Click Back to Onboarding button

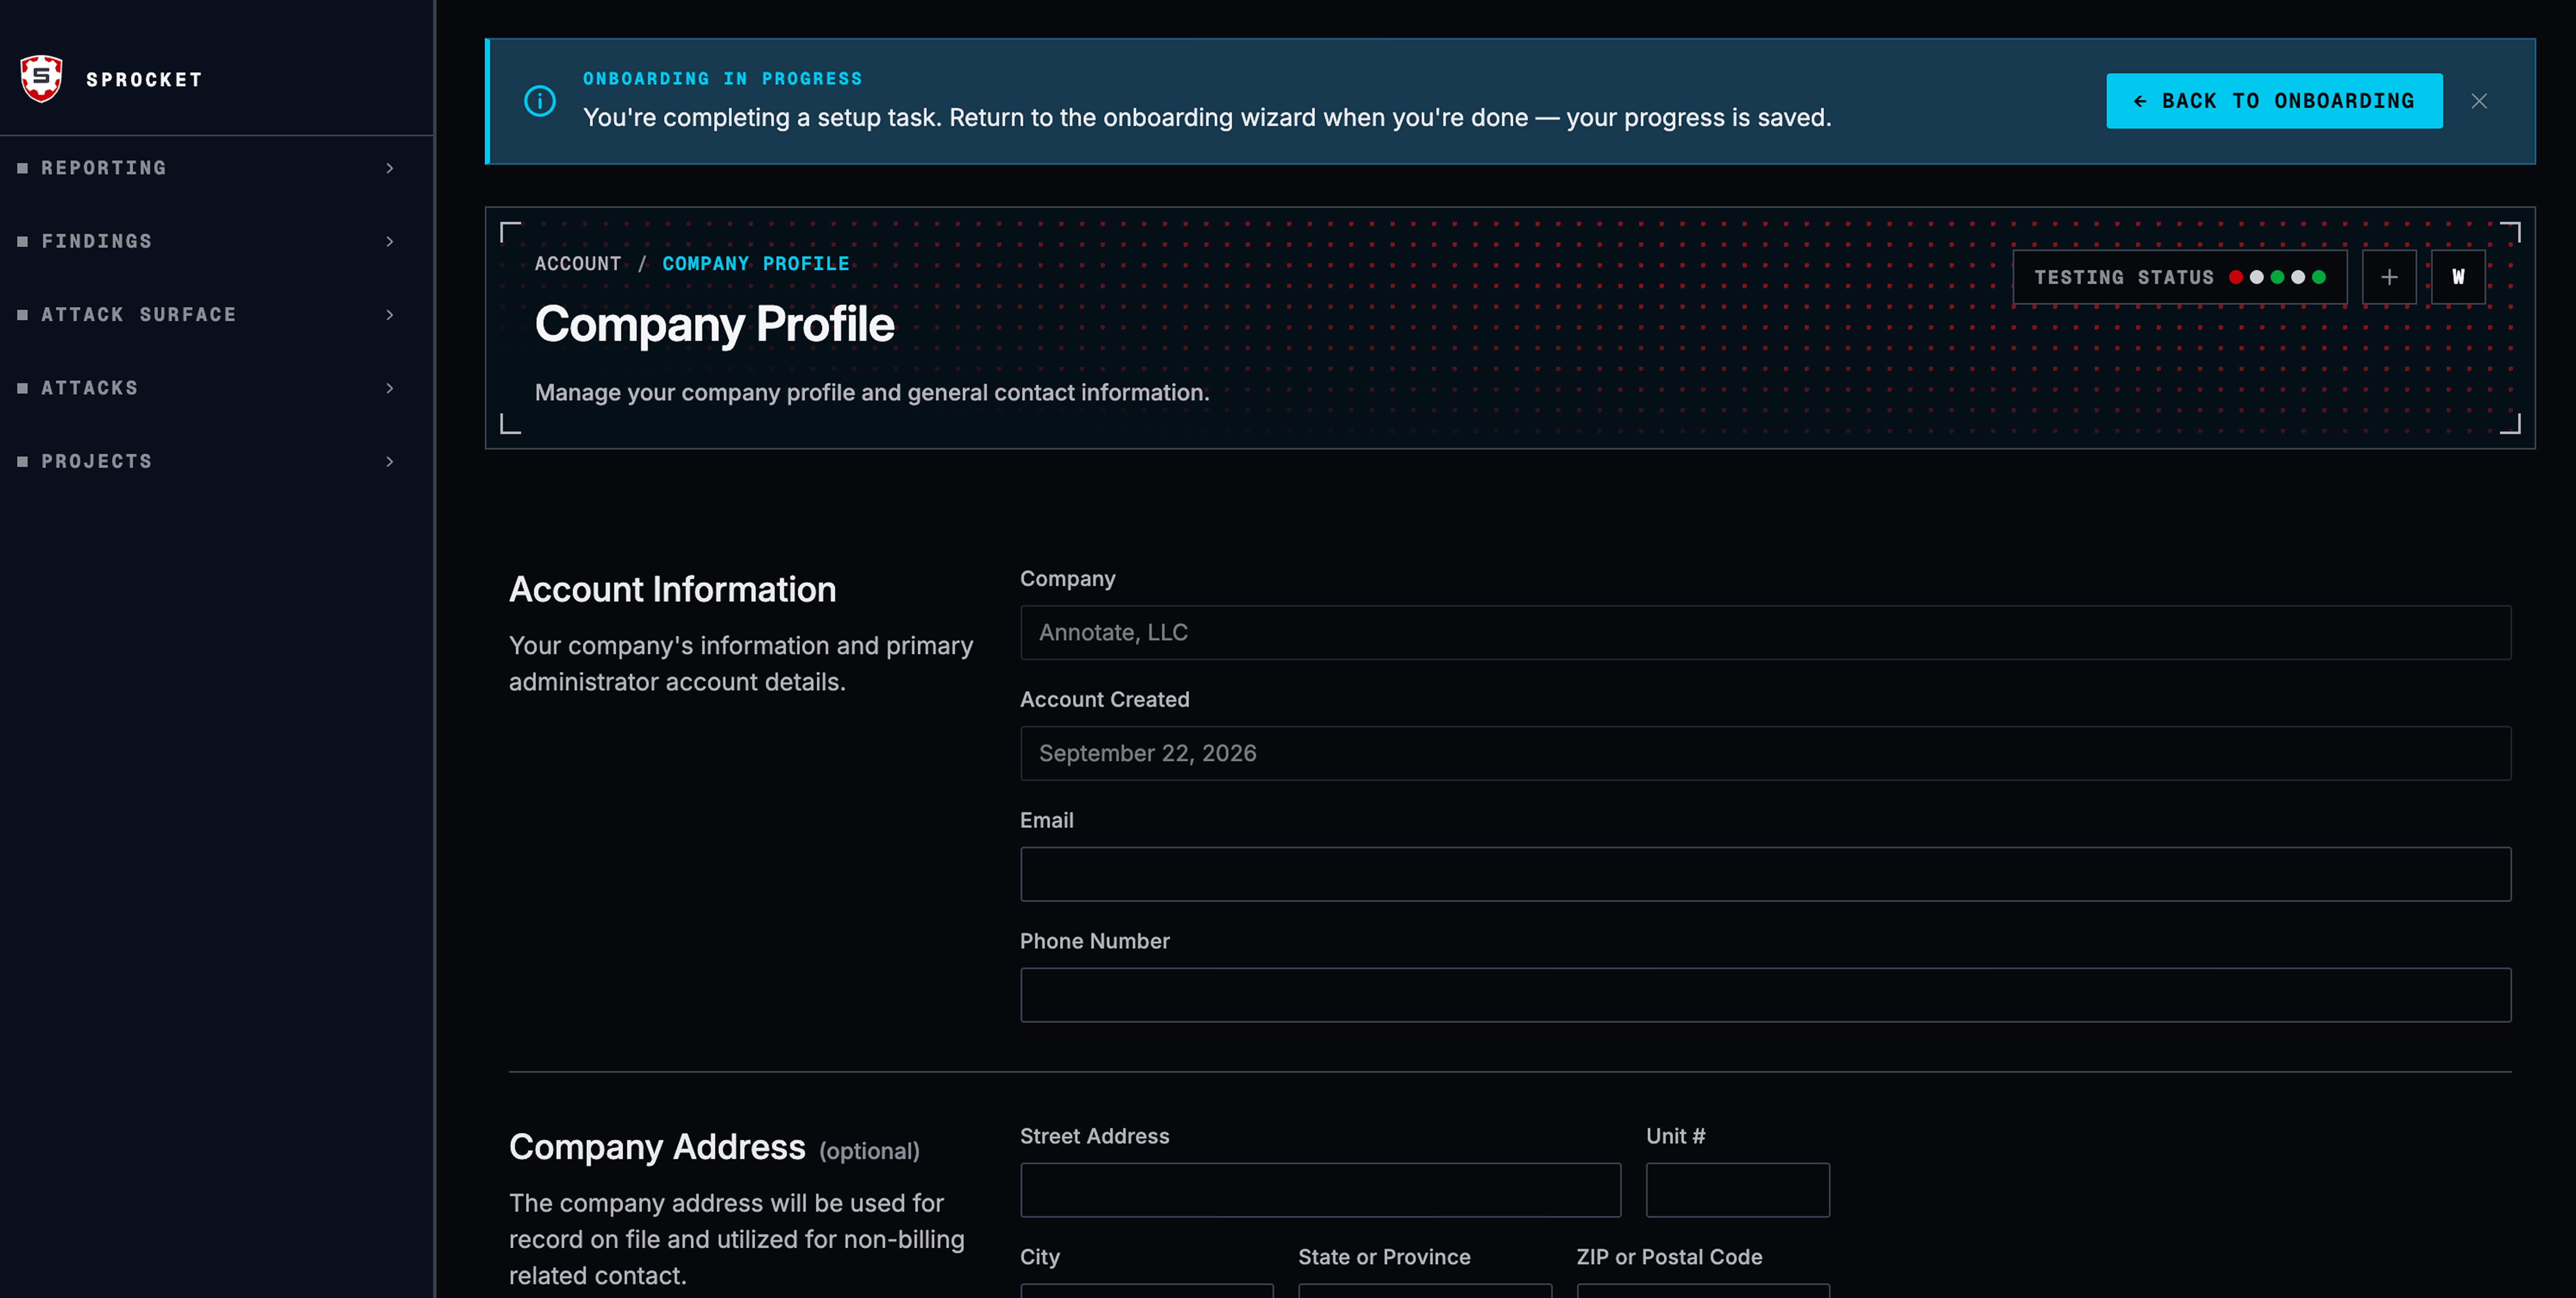(2274, 101)
